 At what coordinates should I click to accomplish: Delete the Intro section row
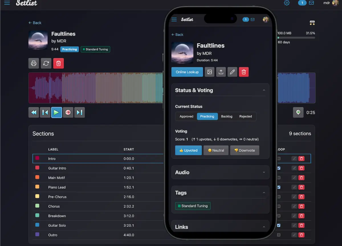tap(302, 159)
